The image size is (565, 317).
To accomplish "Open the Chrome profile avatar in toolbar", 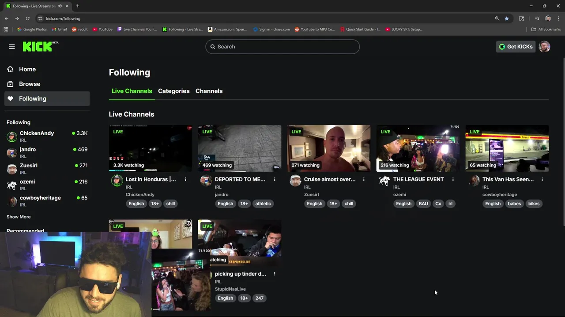I will 548,18.
